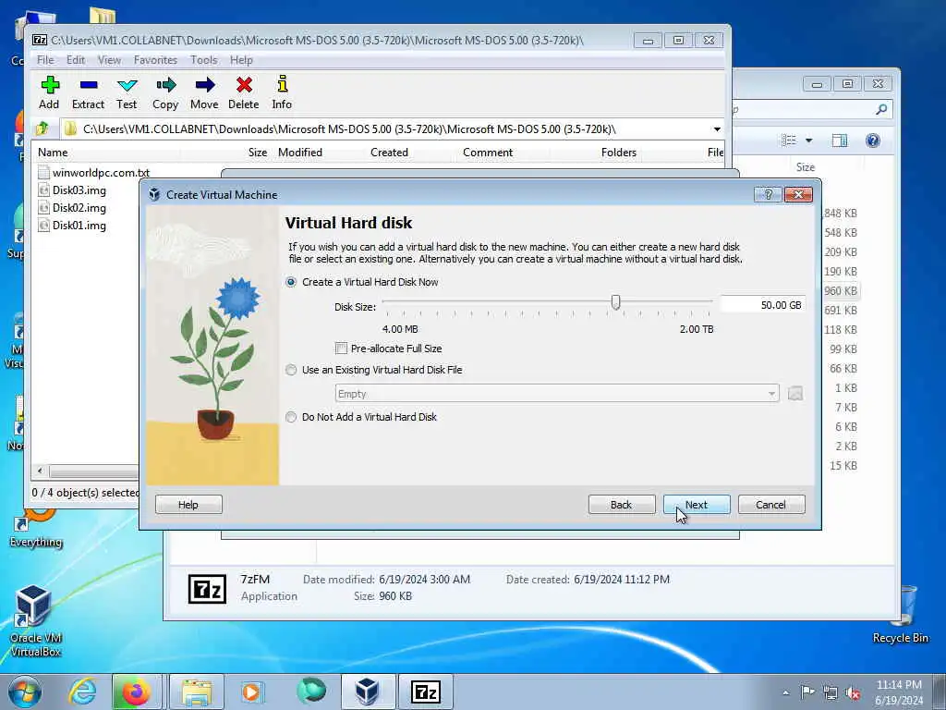Screen dimensions: 946x710
Task: Click the volume icon in system tray
Action: pos(853,692)
